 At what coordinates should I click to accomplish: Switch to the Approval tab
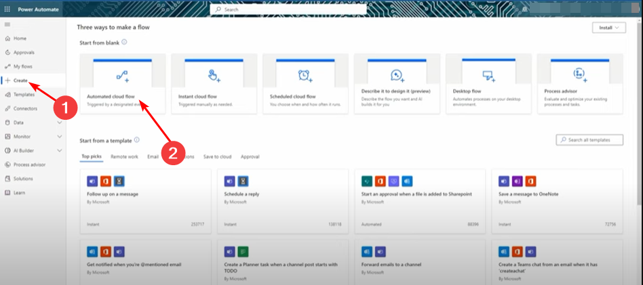(x=250, y=157)
